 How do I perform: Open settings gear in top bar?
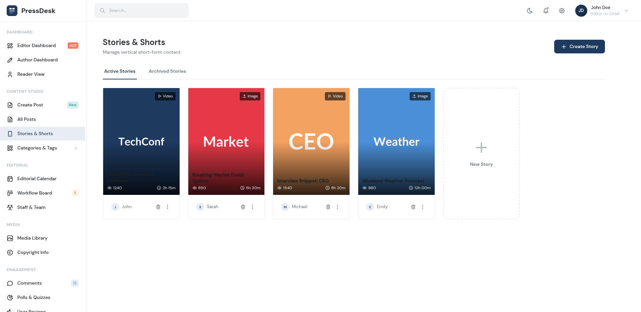click(562, 11)
